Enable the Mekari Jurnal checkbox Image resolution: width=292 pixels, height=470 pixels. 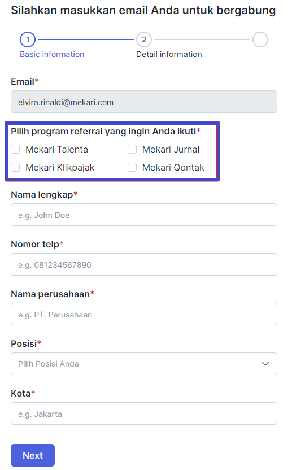tap(132, 149)
